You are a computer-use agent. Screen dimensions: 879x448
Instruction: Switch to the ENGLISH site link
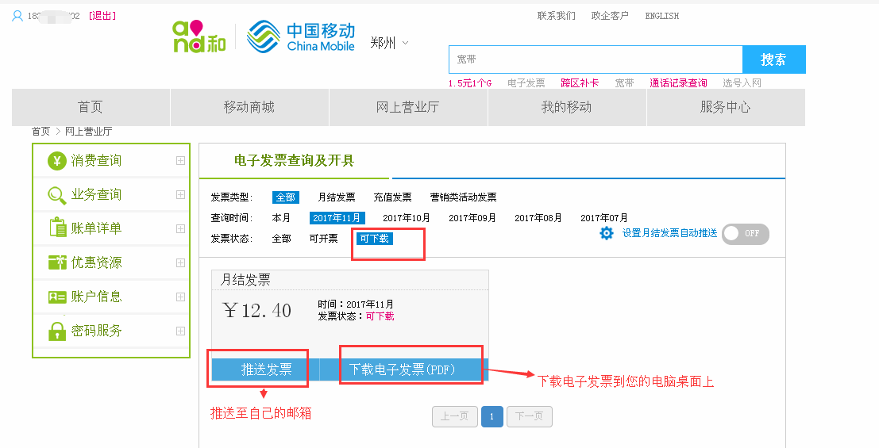(661, 16)
